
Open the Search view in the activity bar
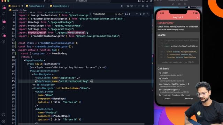coord(3,14)
